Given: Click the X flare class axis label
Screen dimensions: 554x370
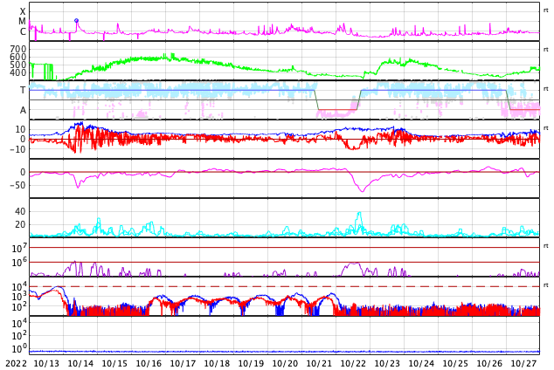Looking at the screenshot, I should (23, 11).
